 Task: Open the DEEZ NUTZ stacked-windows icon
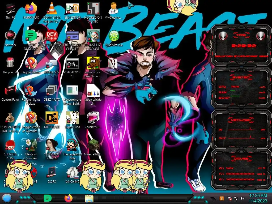click(x=52, y=93)
